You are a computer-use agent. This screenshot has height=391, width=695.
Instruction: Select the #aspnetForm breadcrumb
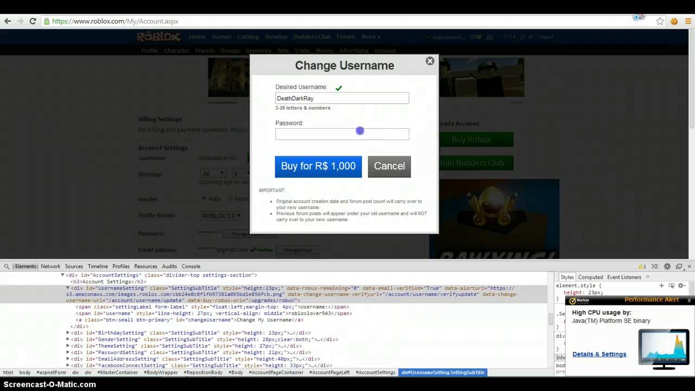(x=51, y=373)
